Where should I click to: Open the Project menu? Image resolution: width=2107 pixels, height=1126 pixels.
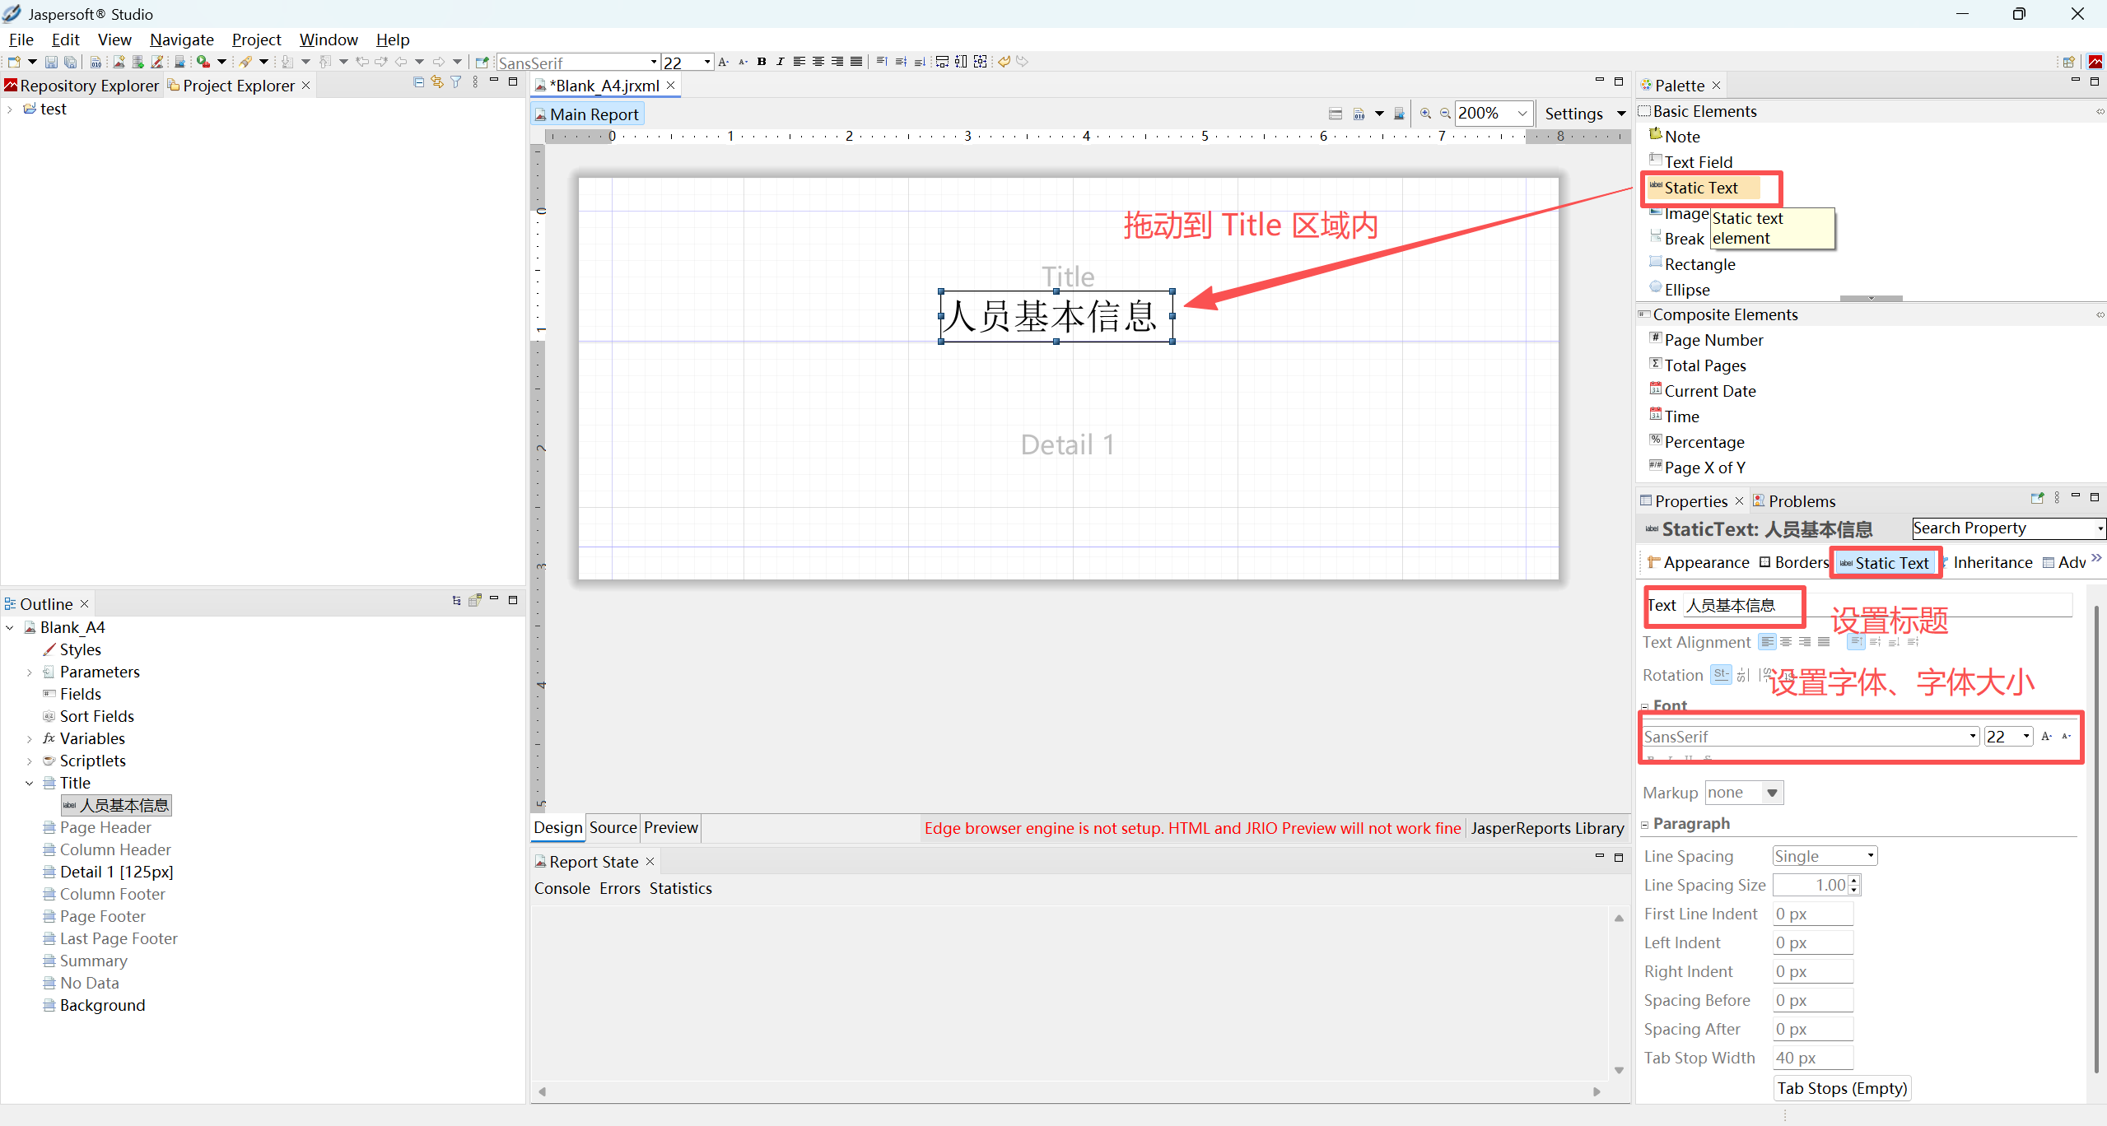click(x=256, y=40)
